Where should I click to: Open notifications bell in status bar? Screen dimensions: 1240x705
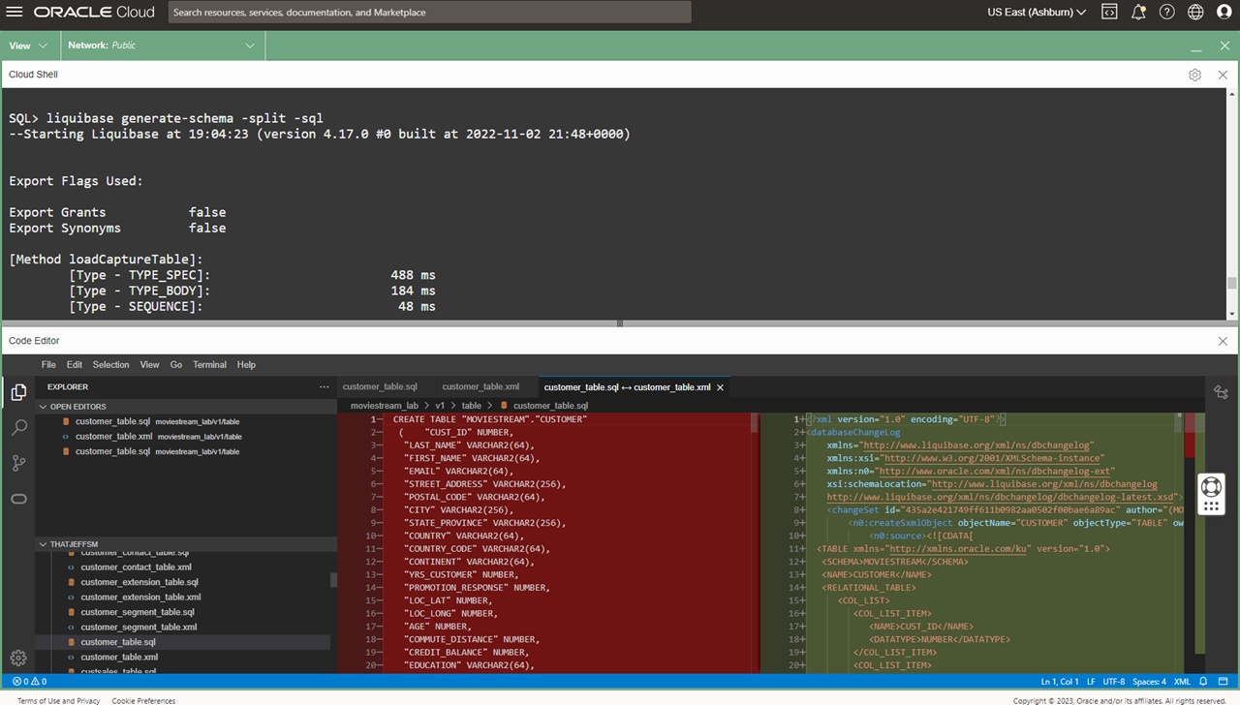[1203, 682]
